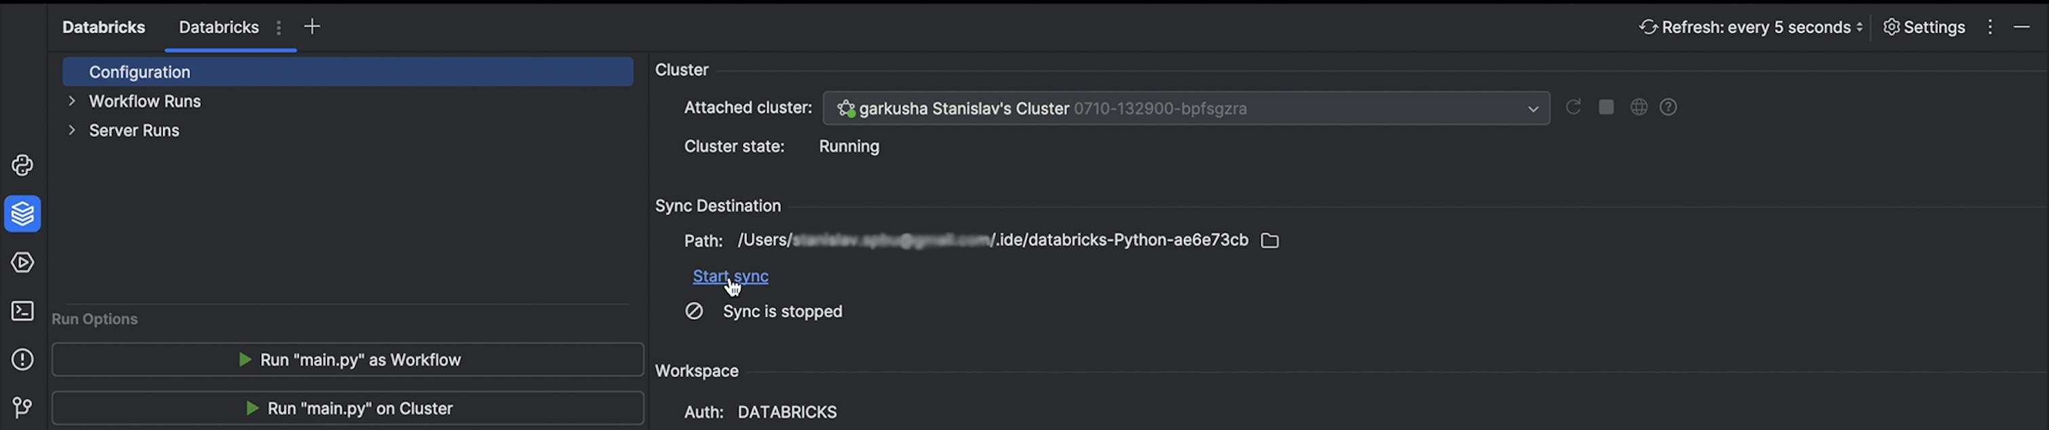This screenshot has height=430, width=2049.
Task: Run "main.py" as Workflow
Action: (347, 359)
